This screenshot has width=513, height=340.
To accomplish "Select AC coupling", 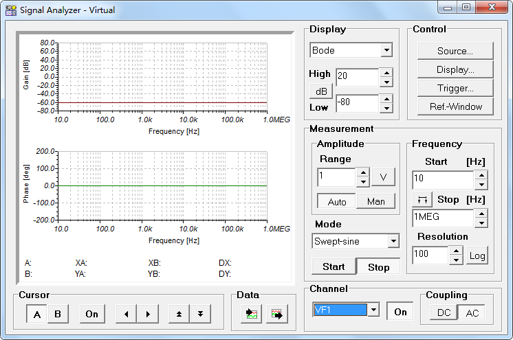I will (472, 313).
